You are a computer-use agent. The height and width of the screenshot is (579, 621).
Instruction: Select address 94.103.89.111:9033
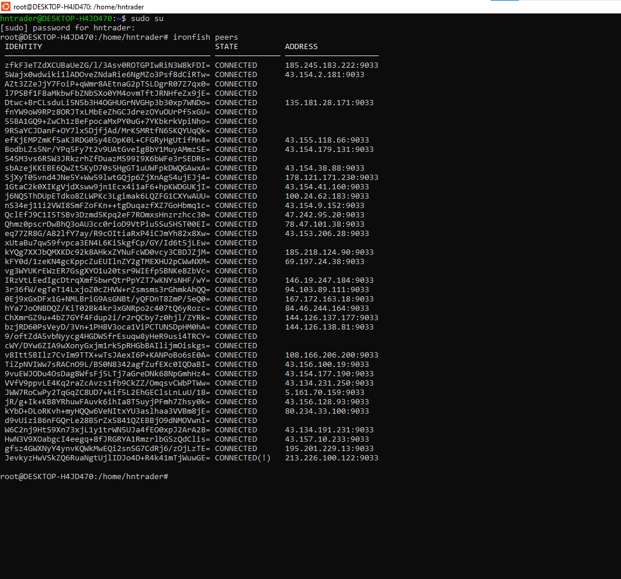(327, 290)
